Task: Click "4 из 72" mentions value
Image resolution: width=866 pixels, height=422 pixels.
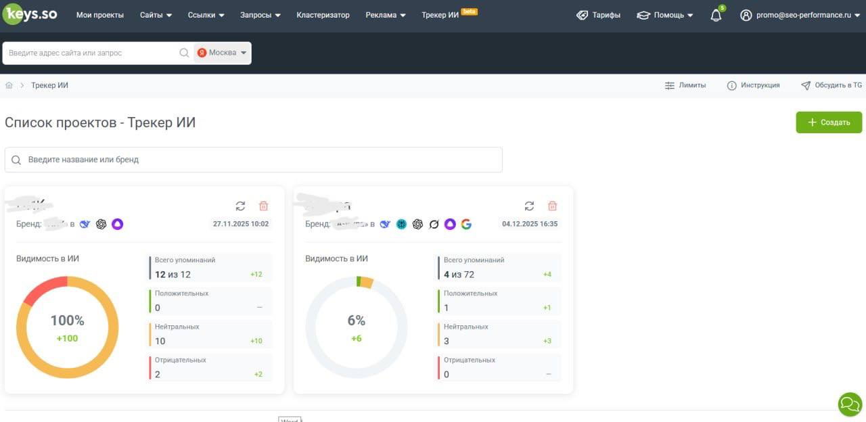Action: [x=459, y=275]
